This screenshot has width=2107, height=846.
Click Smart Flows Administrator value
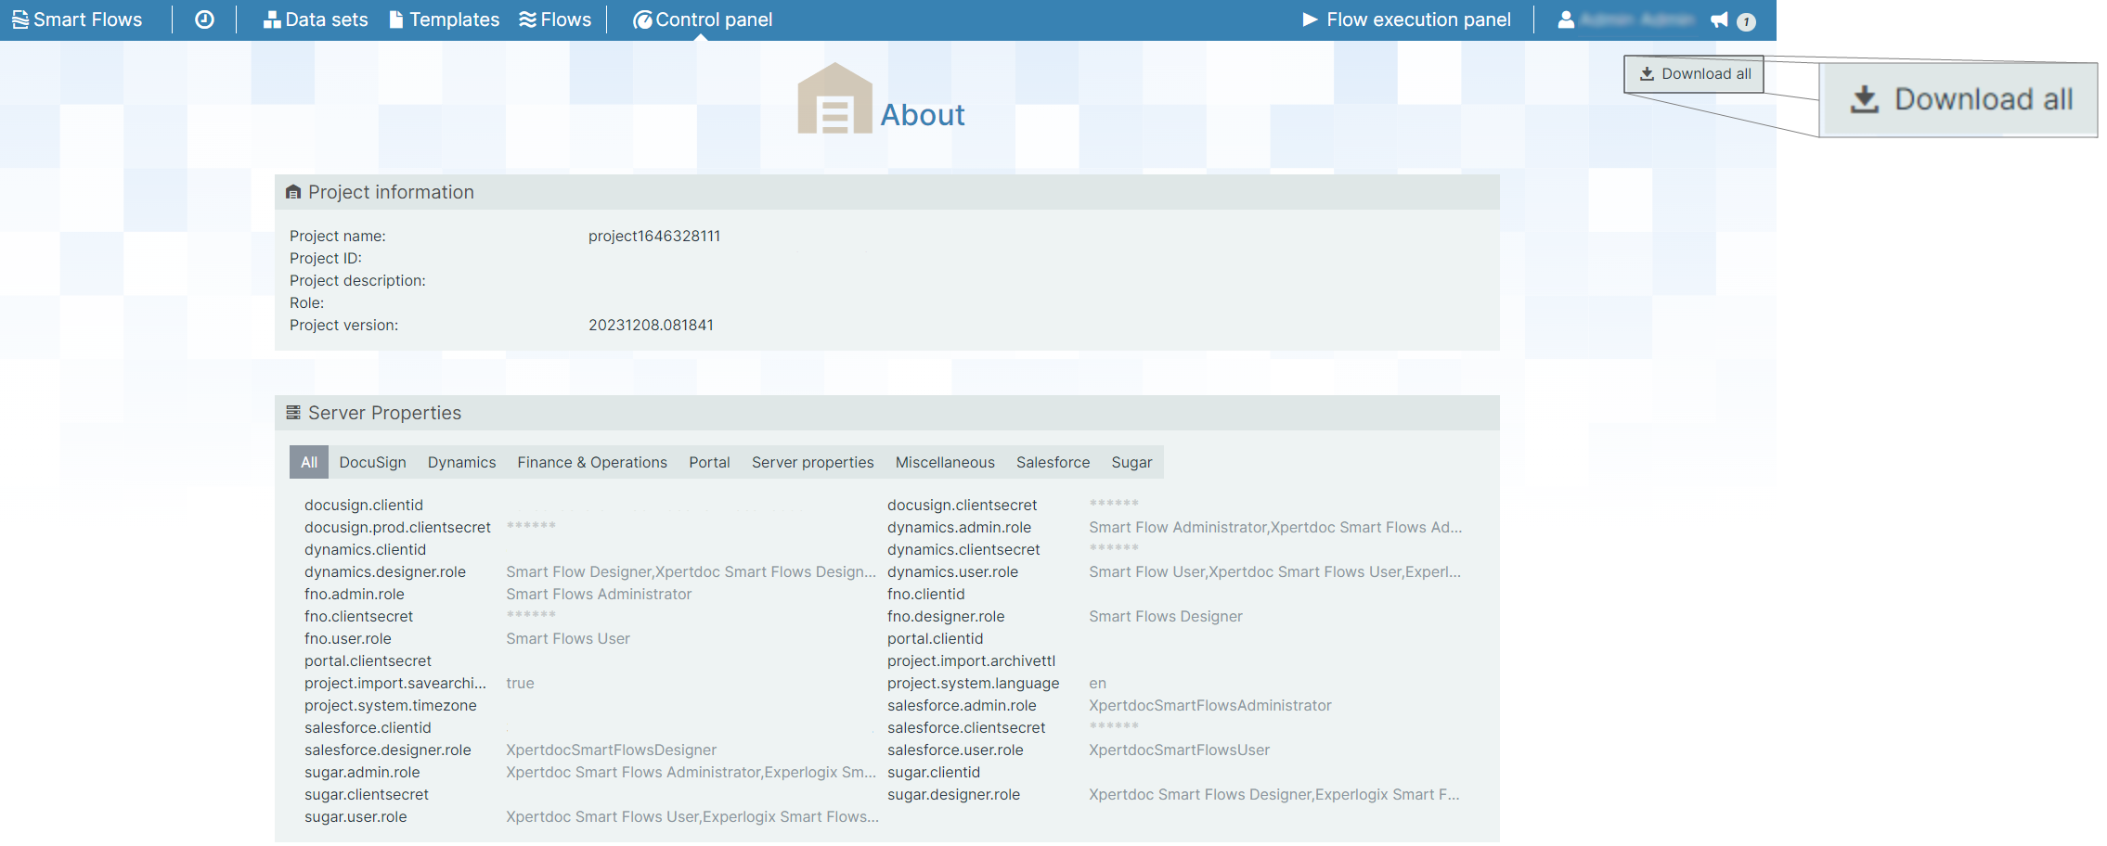pyautogui.click(x=599, y=594)
